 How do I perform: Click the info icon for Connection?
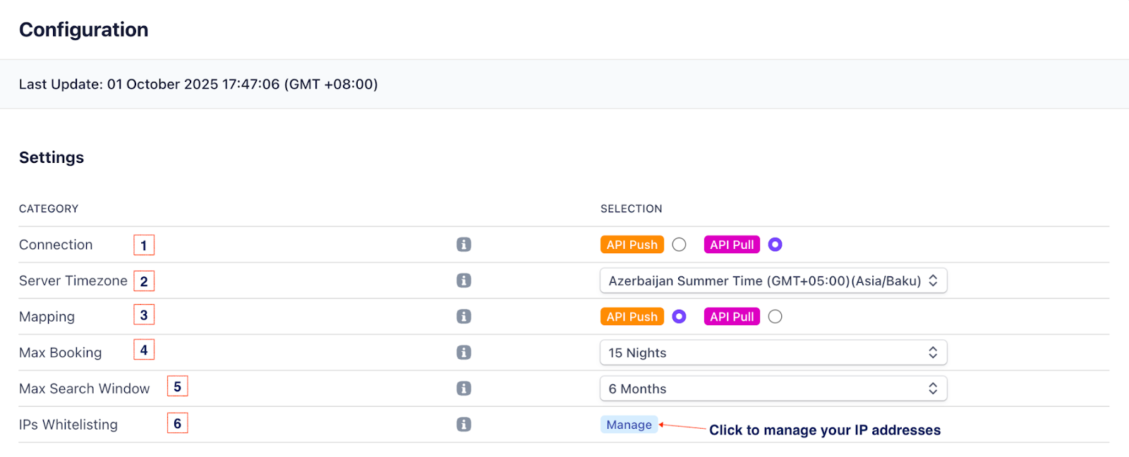464,245
